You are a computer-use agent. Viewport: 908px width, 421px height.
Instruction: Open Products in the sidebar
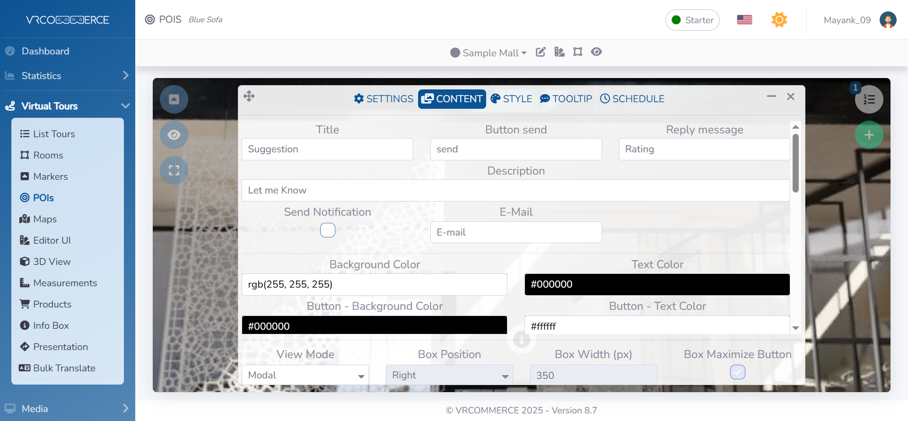(x=52, y=304)
